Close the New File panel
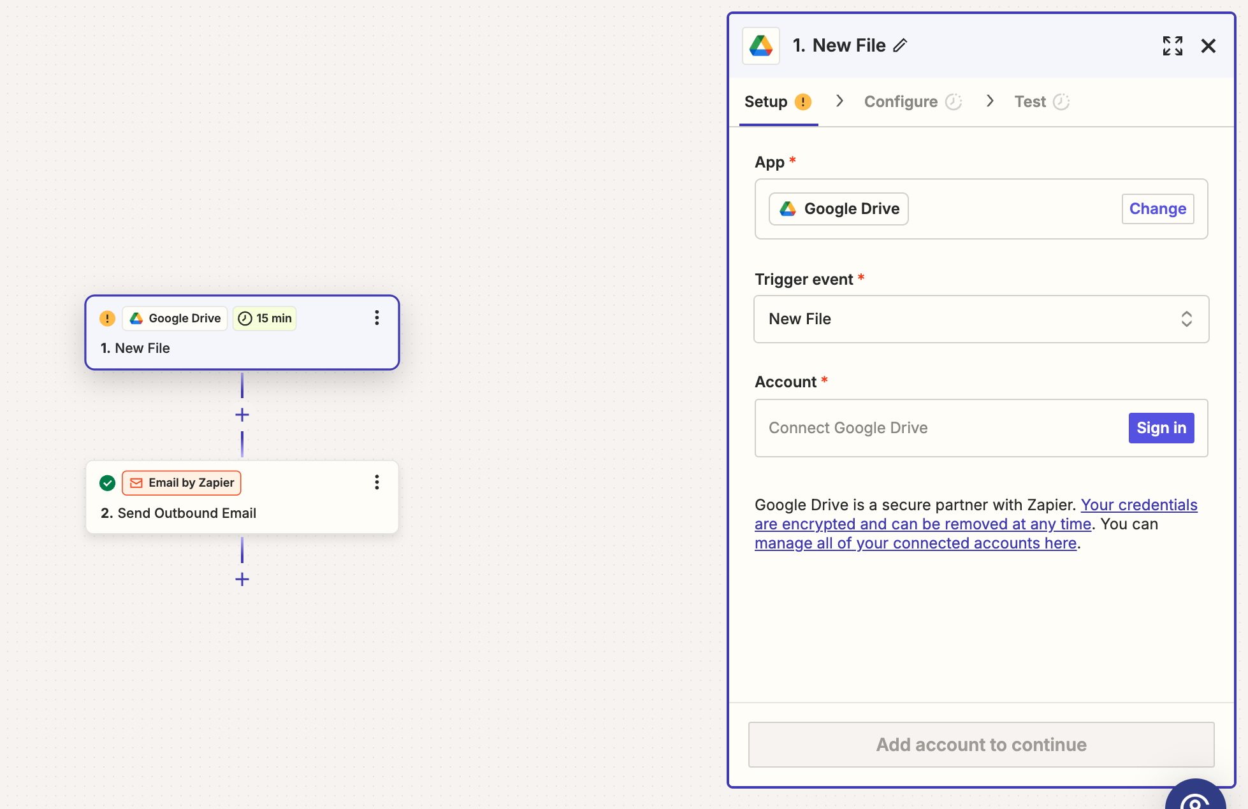 click(x=1208, y=46)
